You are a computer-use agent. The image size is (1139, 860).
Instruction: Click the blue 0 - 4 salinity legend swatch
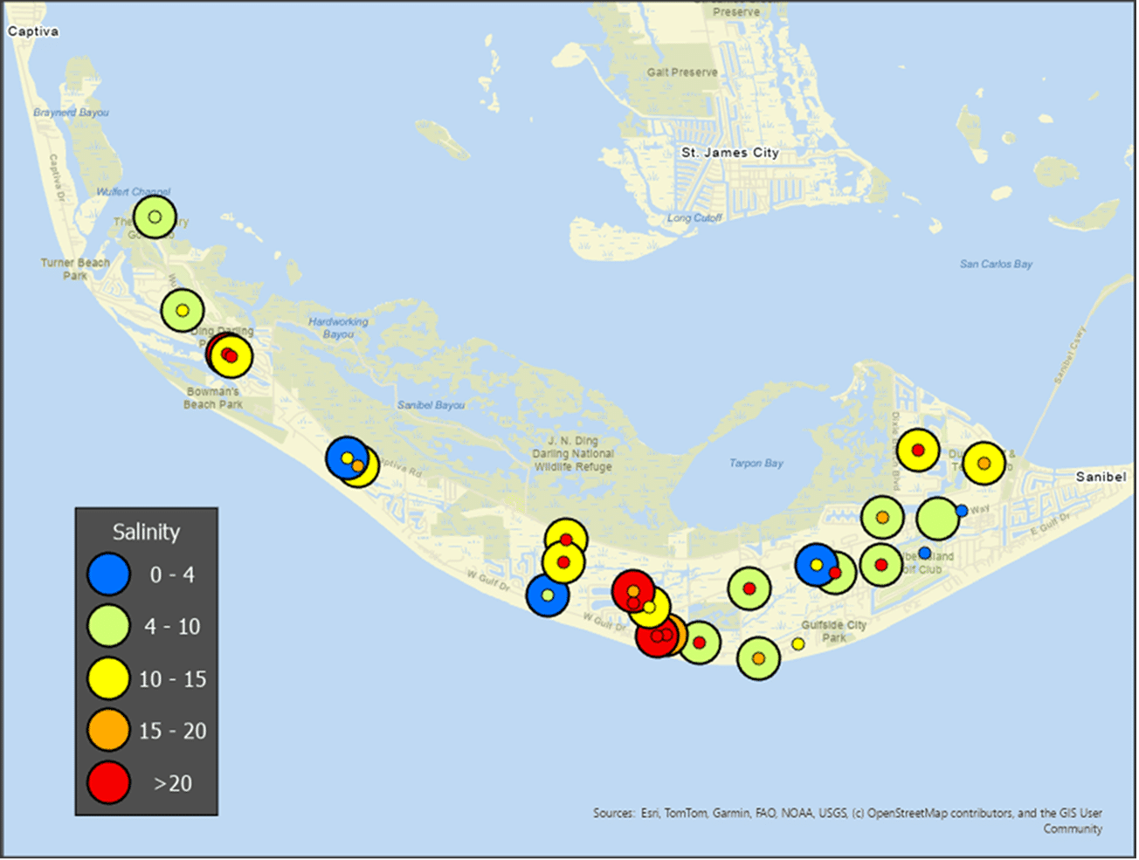point(108,574)
